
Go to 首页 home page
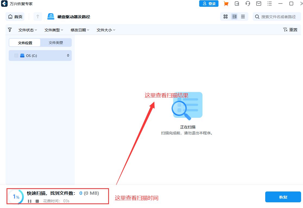pos(15,17)
